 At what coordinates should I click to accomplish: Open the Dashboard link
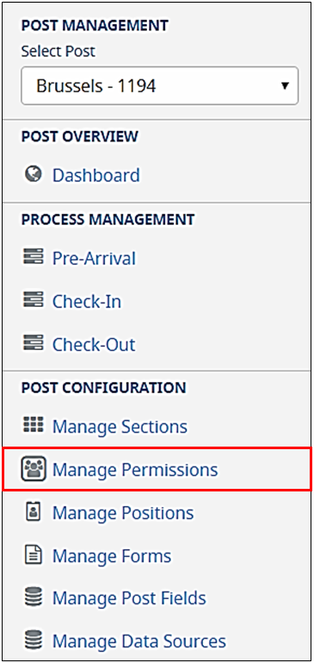coord(95,175)
